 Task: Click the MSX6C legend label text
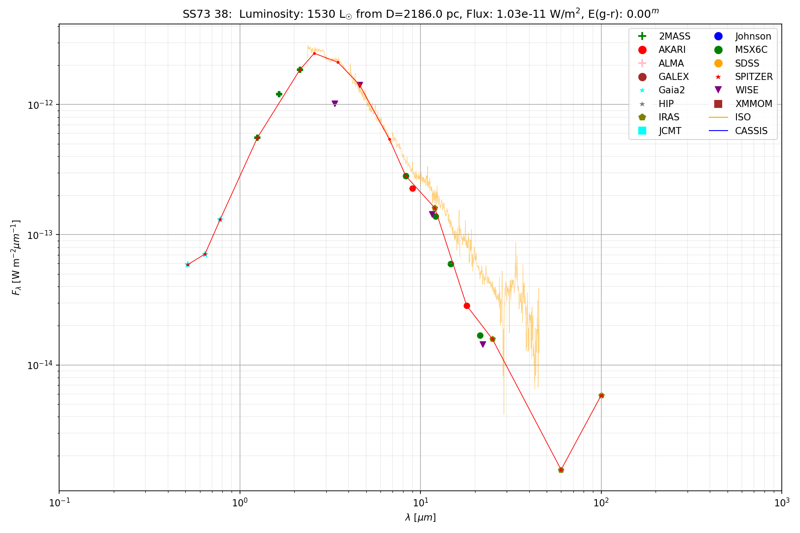pyautogui.click(x=751, y=50)
